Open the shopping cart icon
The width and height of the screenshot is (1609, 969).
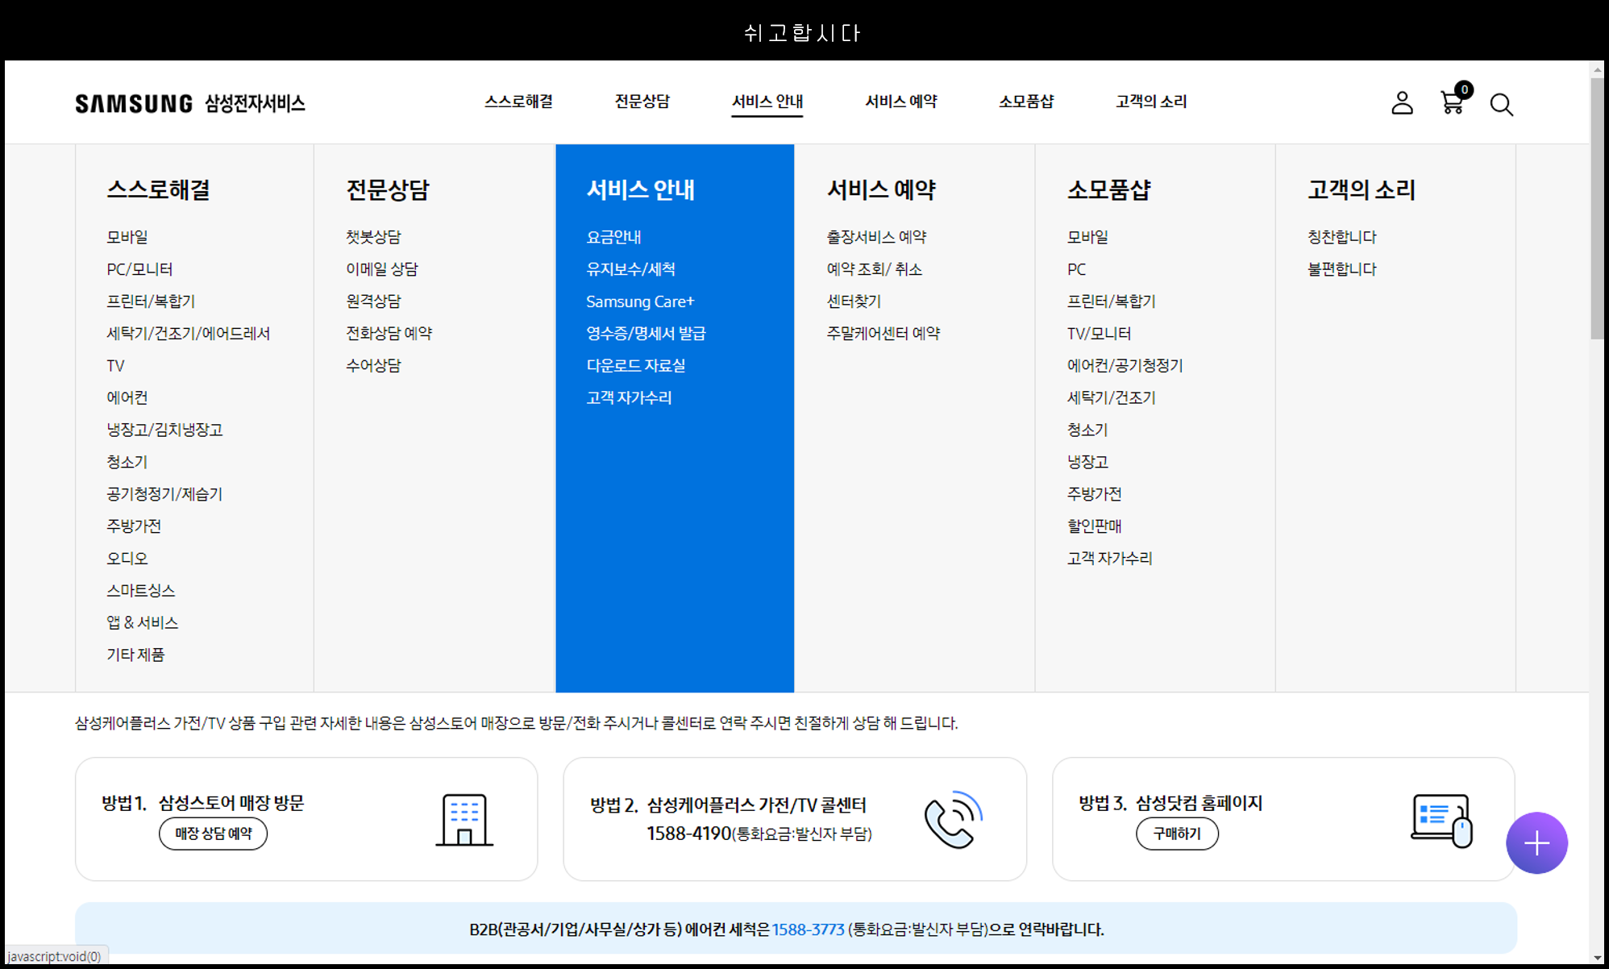pos(1453,103)
